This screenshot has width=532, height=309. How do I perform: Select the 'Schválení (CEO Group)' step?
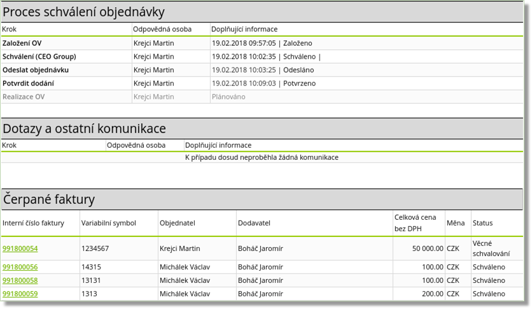pos(39,57)
